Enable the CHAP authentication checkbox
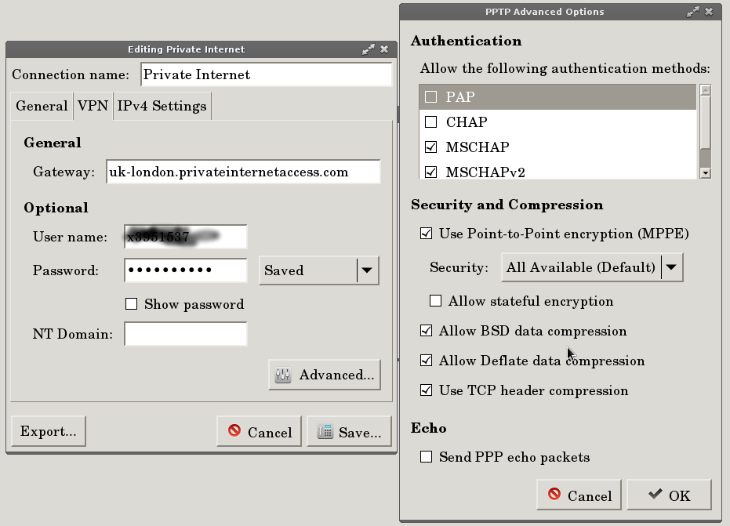Image resolution: width=730 pixels, height=526 pixels. tap(430, 122)
